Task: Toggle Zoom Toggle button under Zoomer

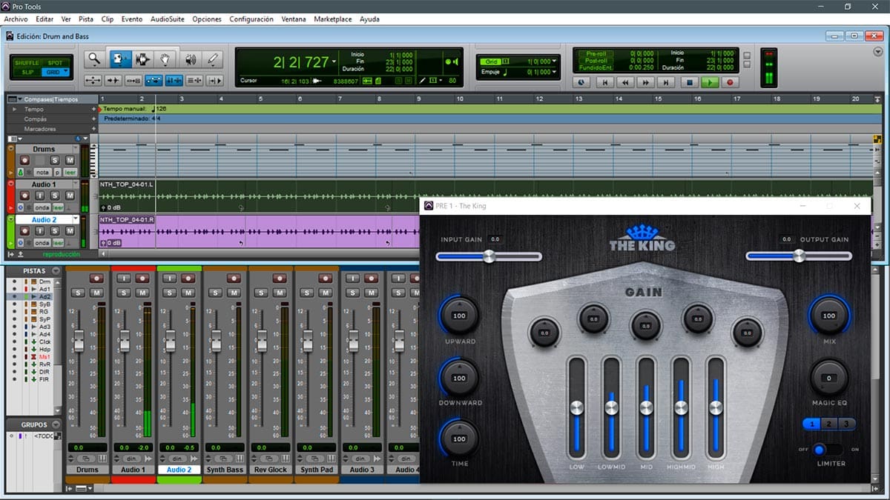Action: [93, 80]
